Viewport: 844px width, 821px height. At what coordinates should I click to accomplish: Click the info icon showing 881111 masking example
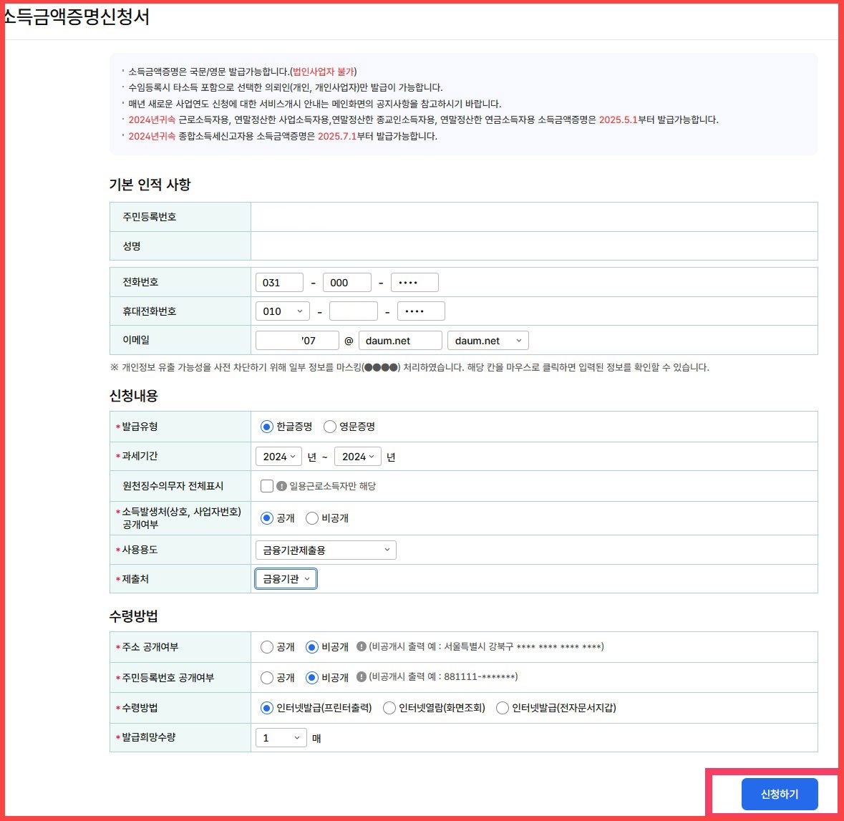(362, 677)
